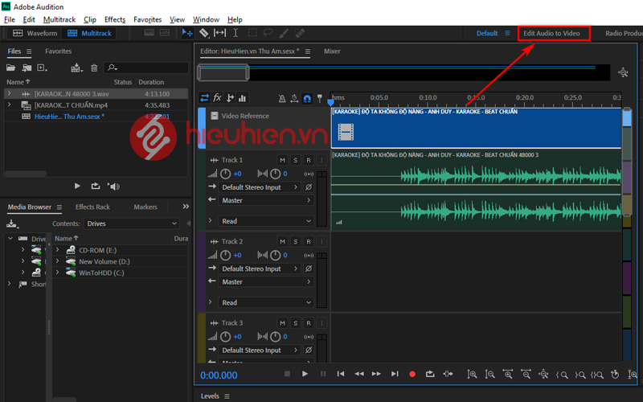Move playhead to next marker
643x402 pixels.
coord(395,374)
